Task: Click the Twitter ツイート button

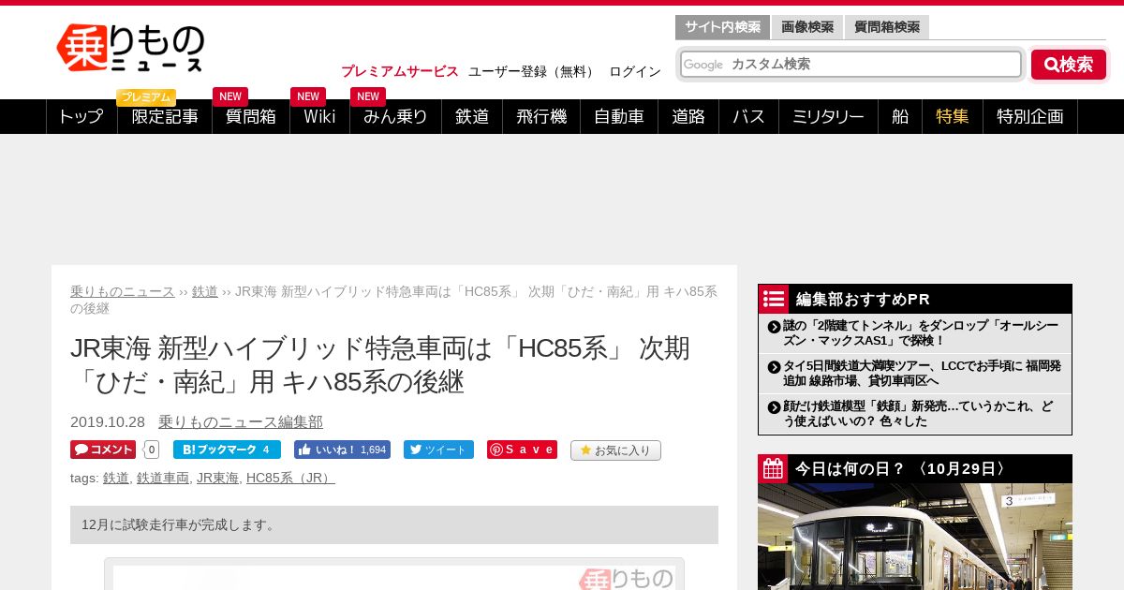Action: 438,450
